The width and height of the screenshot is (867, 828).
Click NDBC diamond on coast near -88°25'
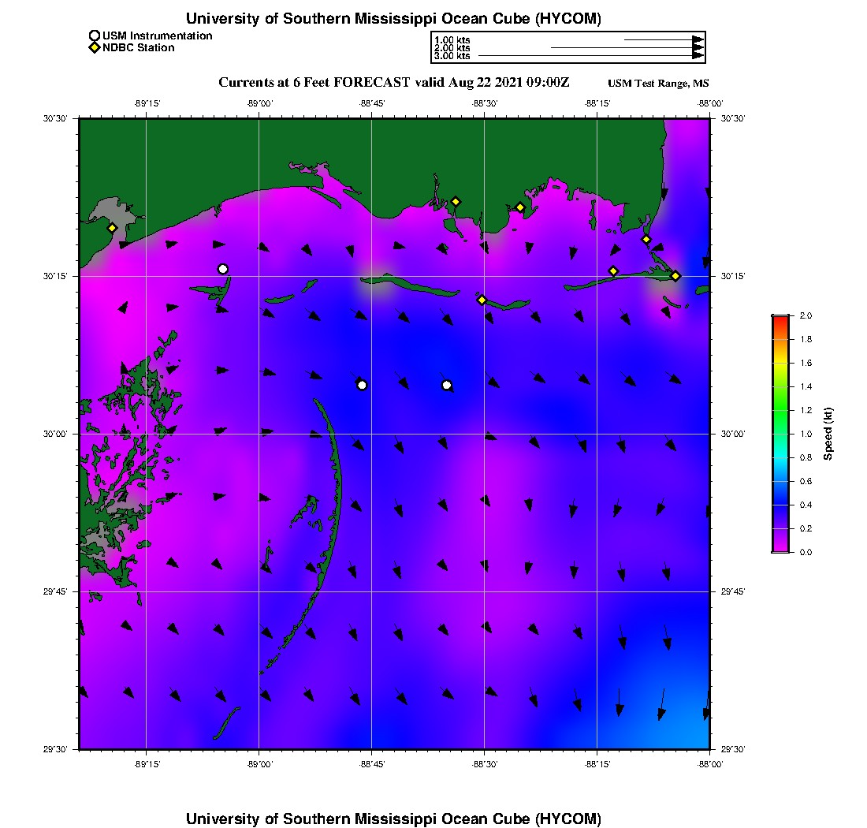pyautogui.click(x=520, y=208)
